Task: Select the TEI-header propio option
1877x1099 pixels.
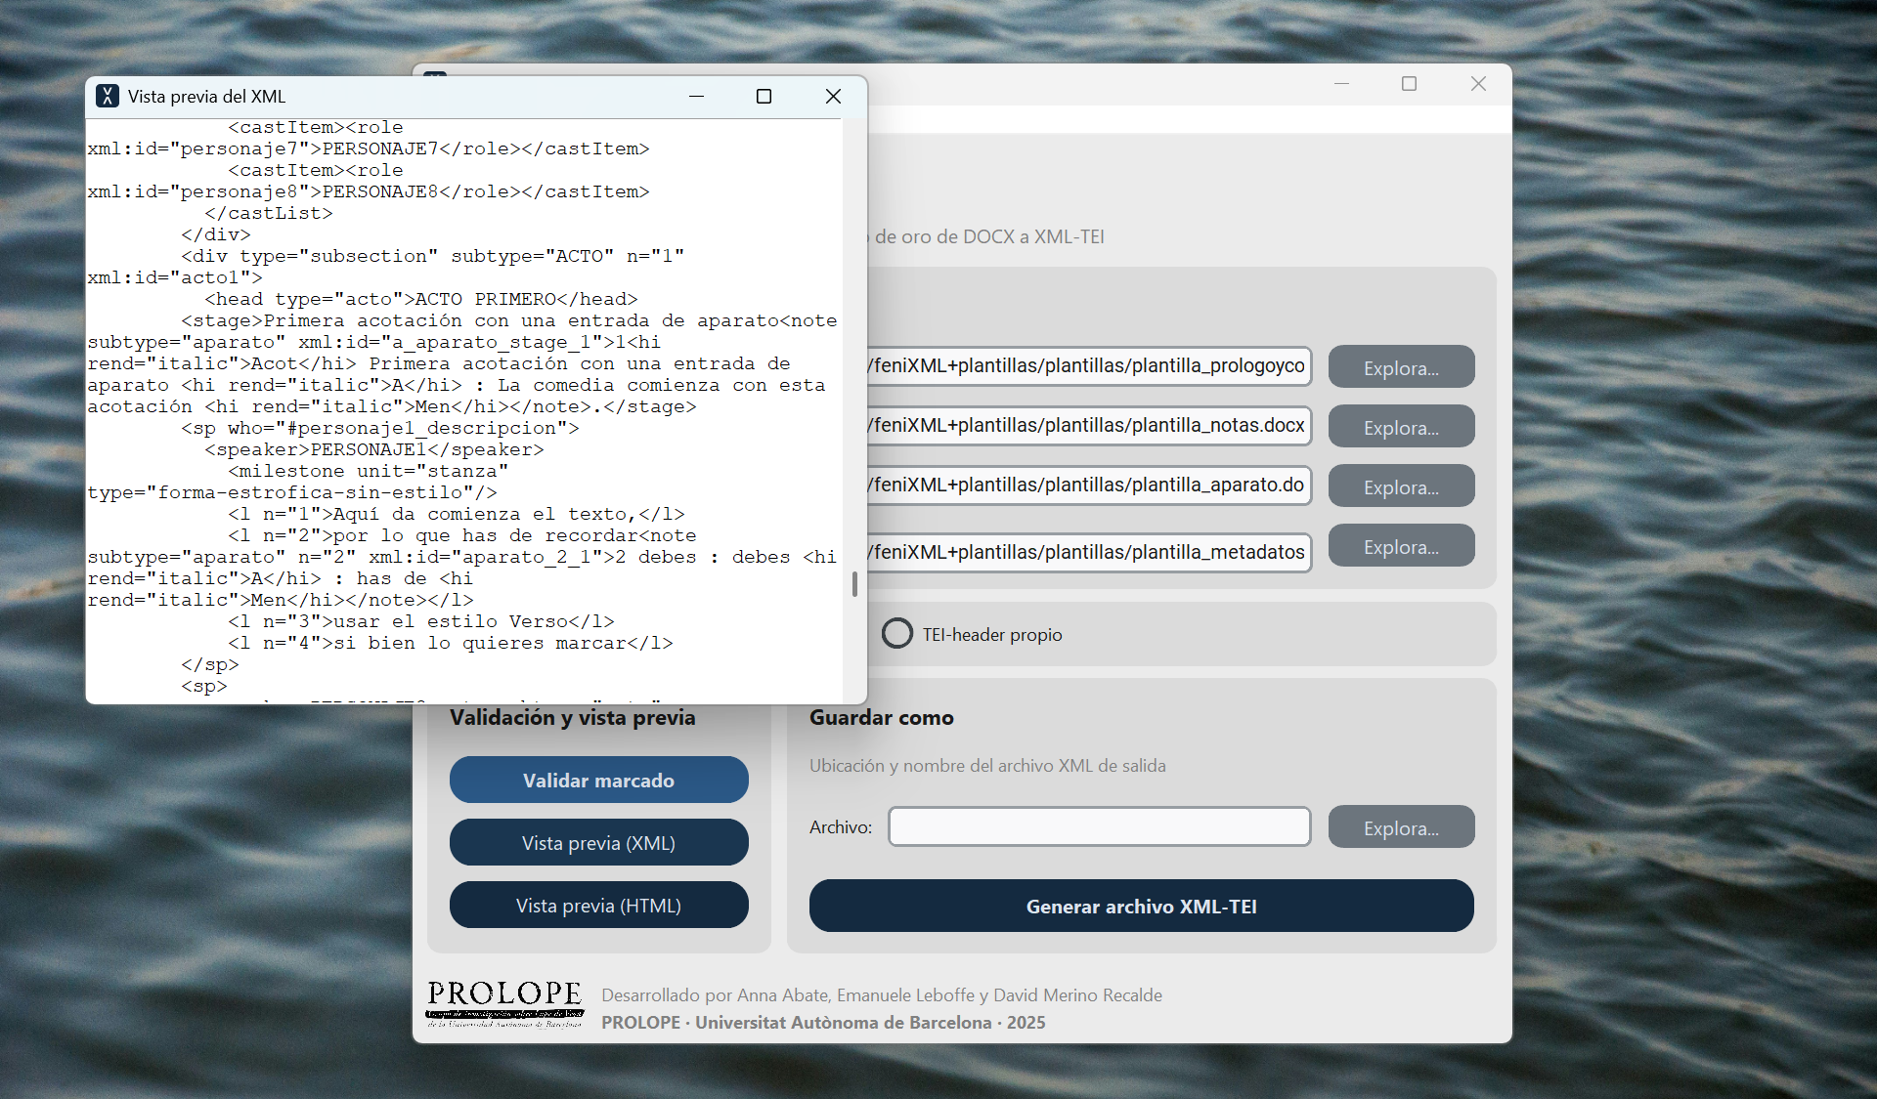Action: coord(896,633)
